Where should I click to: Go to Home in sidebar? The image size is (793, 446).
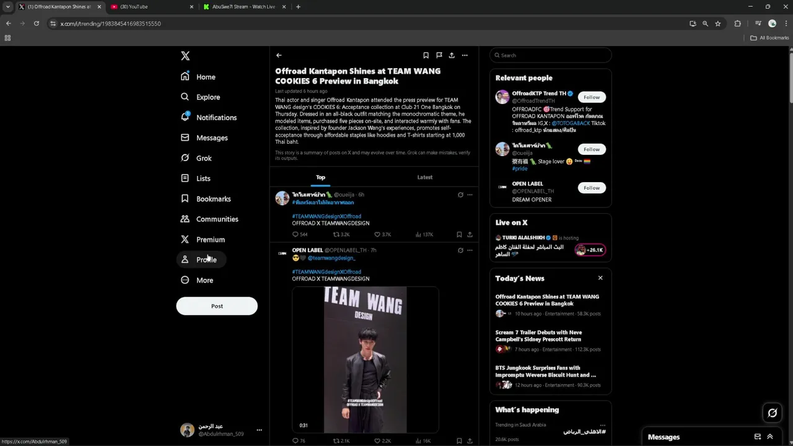pos(198,77)
